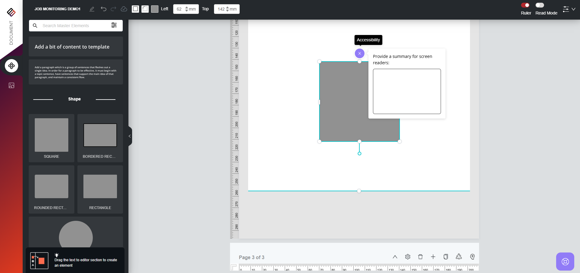Click the 'Add a bit of content' heading element
Screen dimensions: 580x273
(76, 47)
